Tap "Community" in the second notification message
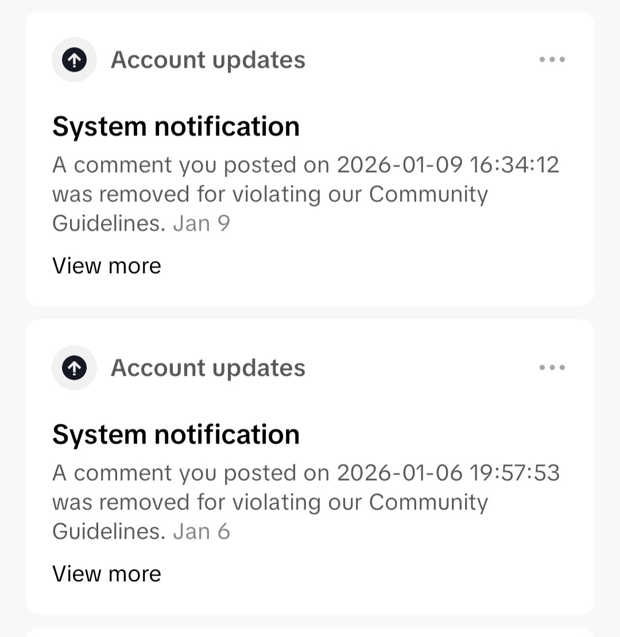 pyautogui.click(x=428, y=503)
